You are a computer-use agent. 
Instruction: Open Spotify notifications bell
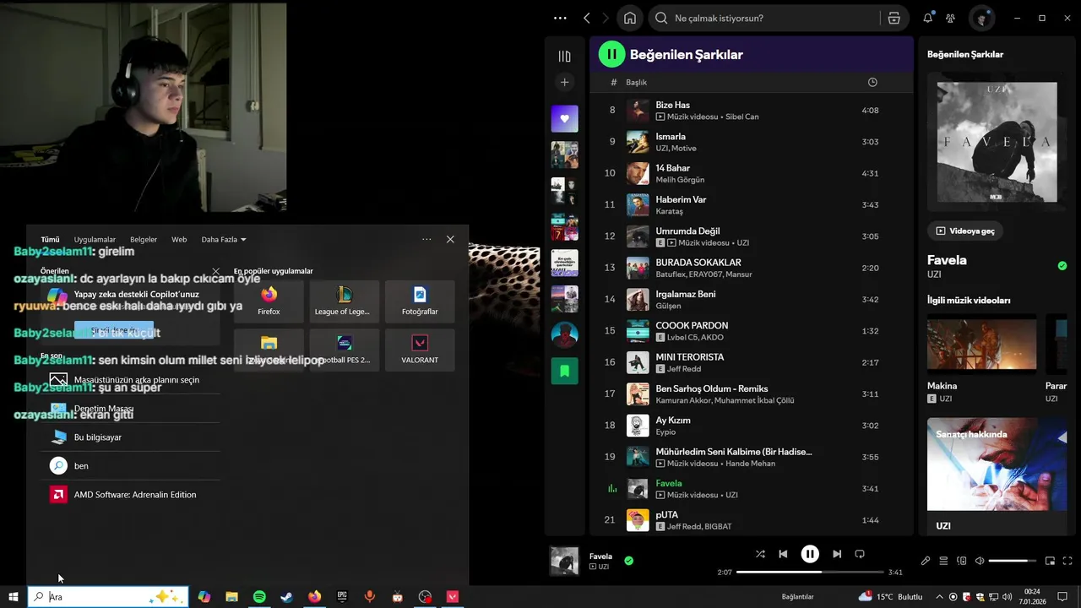(927, 18)
